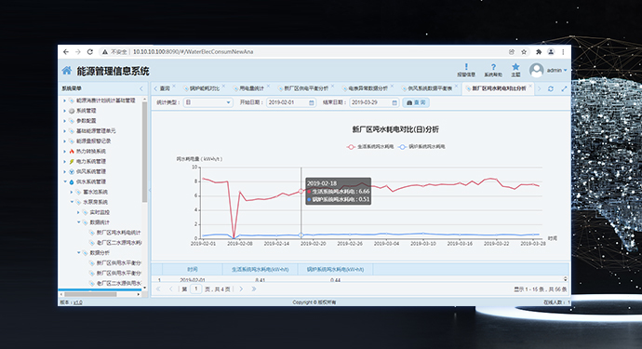Viewport: 642px width, 349px height.
Task: Collapse 系统菜单 sidebar panel arrow
Action: click(x=141, y=88)
